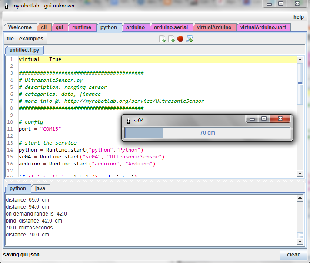Click console line 'on demand range is 42.0'
Image resolution: width=310 pixels, height=263 pixels.
pos(37,214)
